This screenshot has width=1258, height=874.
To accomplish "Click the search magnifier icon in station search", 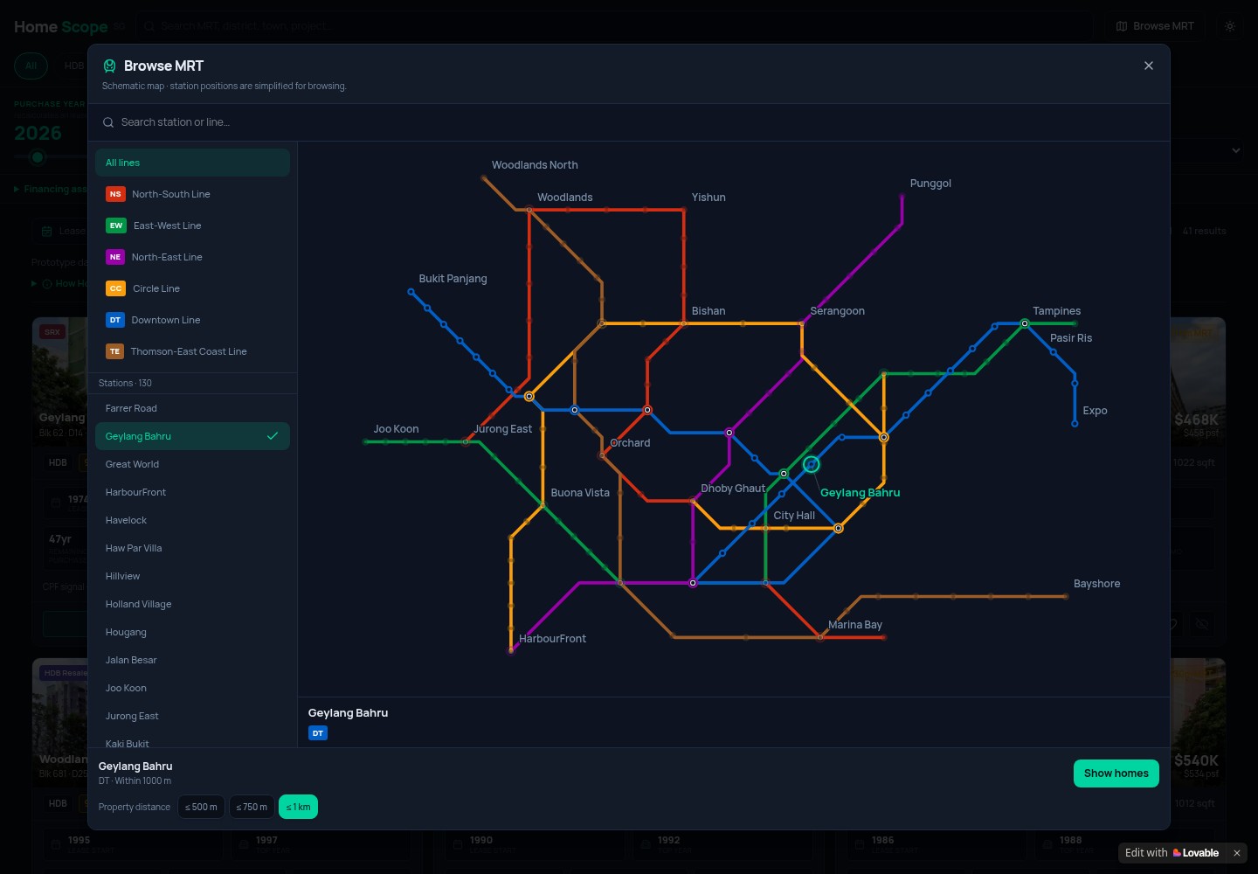I will (108, 122).
